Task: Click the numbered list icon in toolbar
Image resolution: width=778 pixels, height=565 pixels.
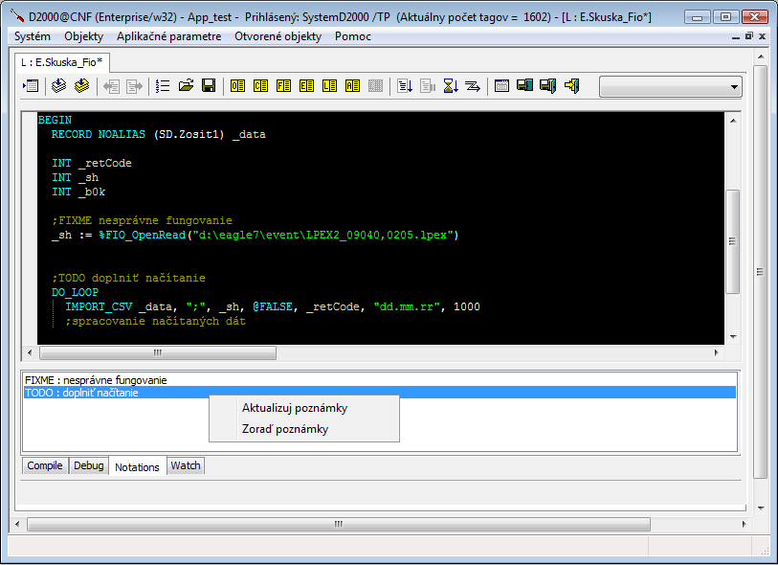Action: (x=163, y=86)
